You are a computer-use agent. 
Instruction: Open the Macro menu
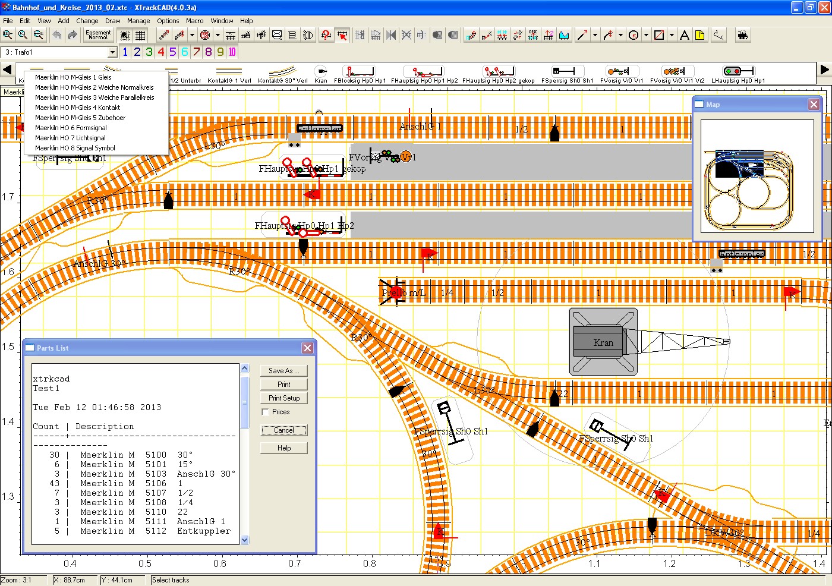pyautogui.click(x=194, y=21)
